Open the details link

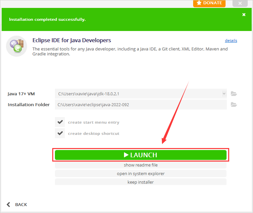(x=231, y=41)
